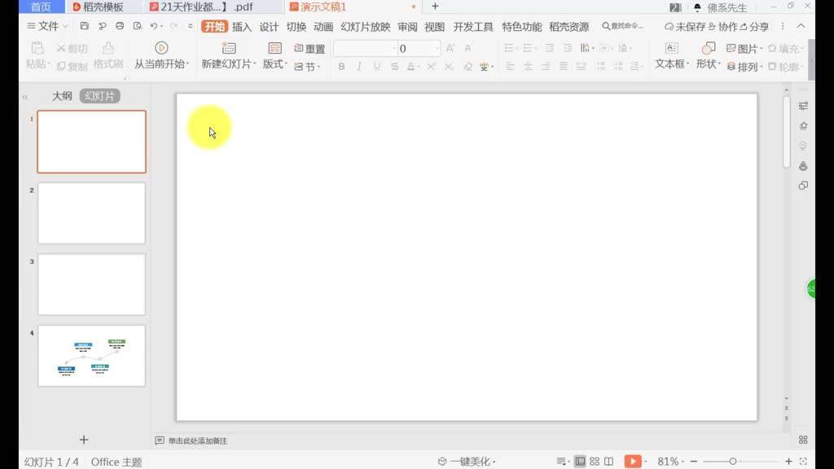Image resolution: width=834 pixels, height=469 pixels.
Task: Select slide 4 thumbnail in the sidebar
Action: coord(90,356)
